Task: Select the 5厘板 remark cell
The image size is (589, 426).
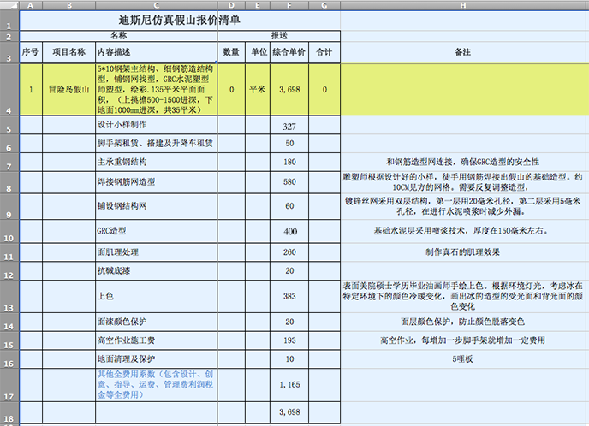Action: pos(463,358)
